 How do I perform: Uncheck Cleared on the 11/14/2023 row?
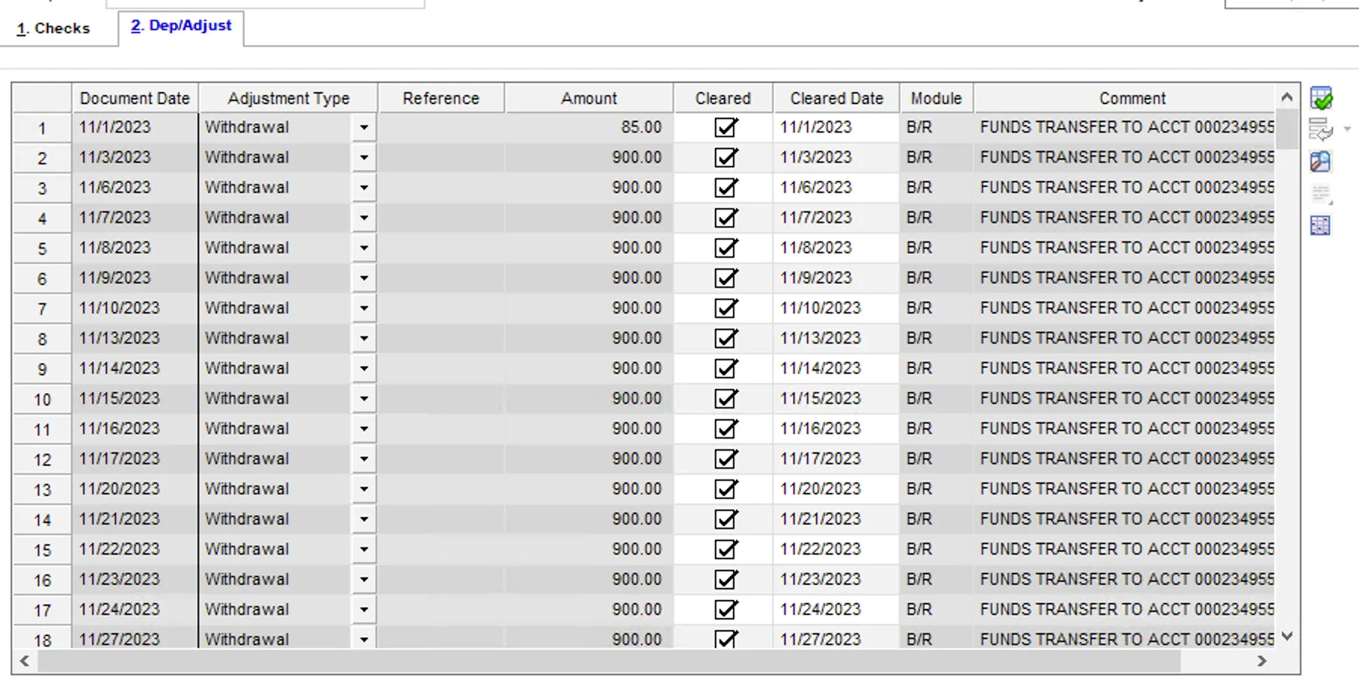tap(726, 369)
